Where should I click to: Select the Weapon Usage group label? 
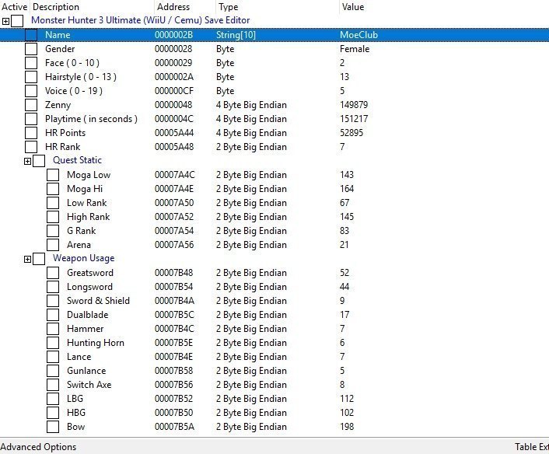(x=84, y=258)
